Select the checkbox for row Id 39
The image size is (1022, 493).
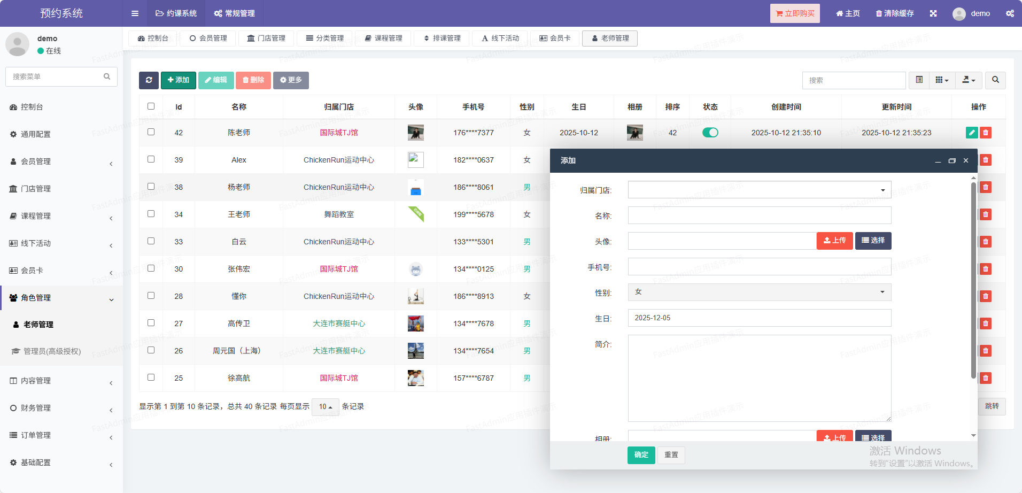click(151, 159)
